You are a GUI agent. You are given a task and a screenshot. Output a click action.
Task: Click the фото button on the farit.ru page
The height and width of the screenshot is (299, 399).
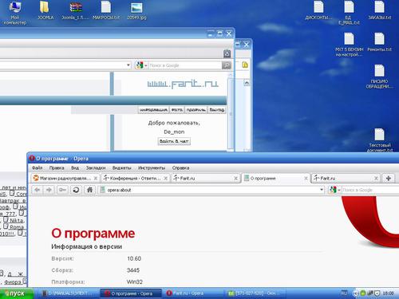coord(177,110)
